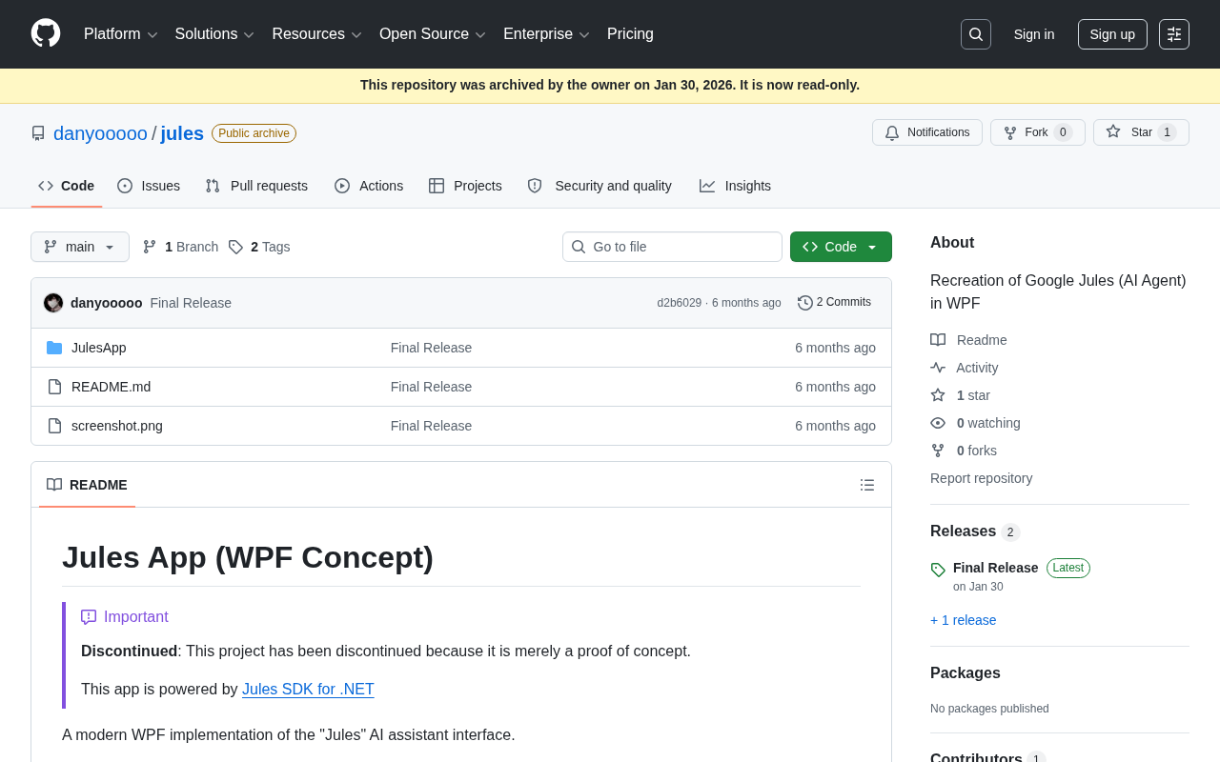Open Jules SDK for .NET link
The width and height of the screenshot is (1220, 762).
click(x=308, y=690)
